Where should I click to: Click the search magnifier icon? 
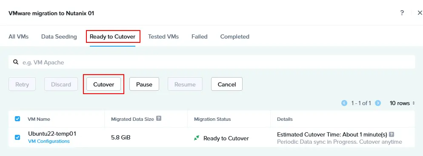(x=16, y=62)
